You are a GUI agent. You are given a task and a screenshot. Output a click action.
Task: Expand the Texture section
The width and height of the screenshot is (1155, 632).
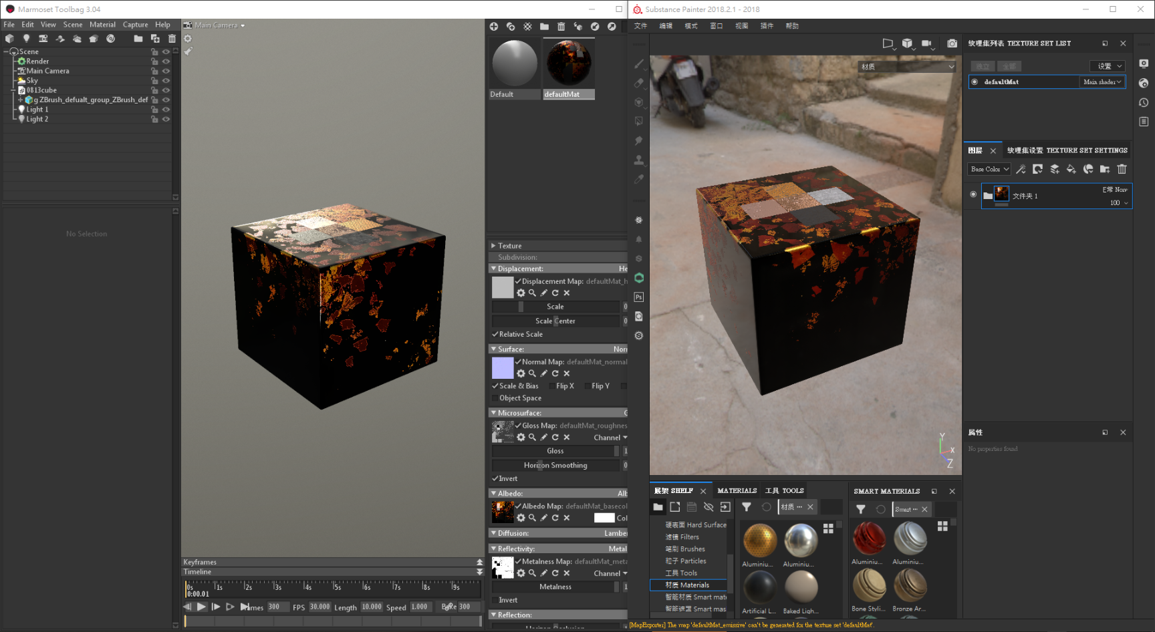493,246
